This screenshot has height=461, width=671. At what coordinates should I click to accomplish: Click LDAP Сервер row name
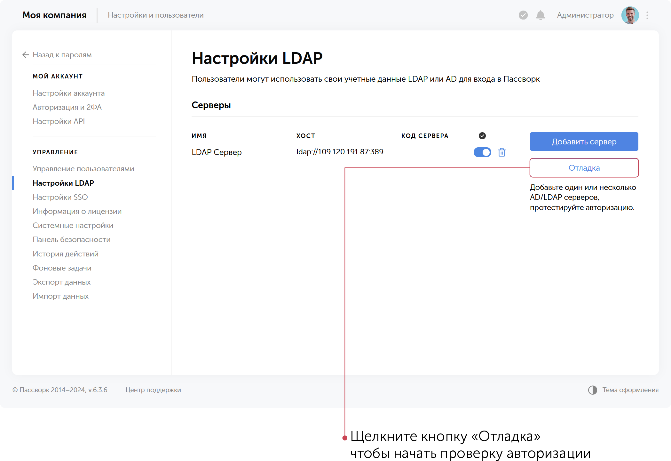click(x=217, y=152)
